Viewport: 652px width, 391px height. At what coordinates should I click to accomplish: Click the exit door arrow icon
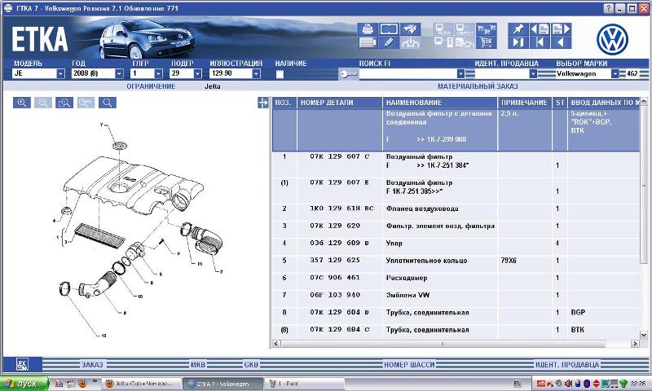click(518, 42)
